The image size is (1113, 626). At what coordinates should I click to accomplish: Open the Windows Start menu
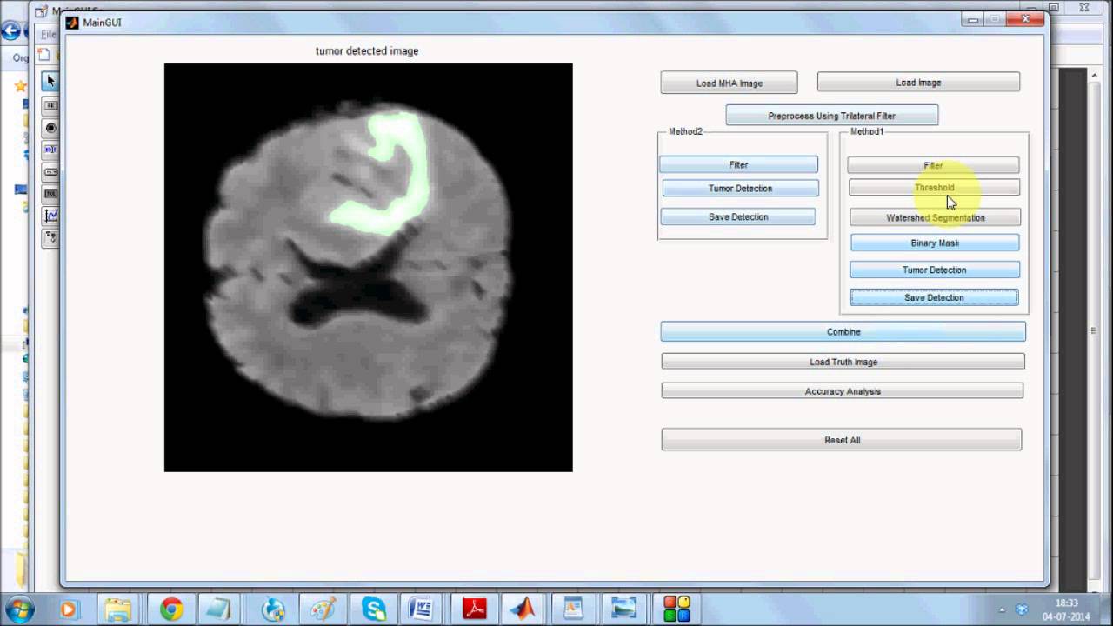click(x=18, y=609)
